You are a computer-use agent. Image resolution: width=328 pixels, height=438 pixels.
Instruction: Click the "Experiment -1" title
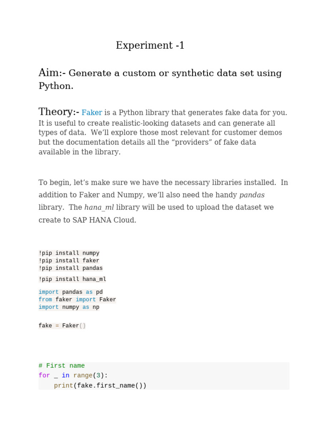pos(150,45)
